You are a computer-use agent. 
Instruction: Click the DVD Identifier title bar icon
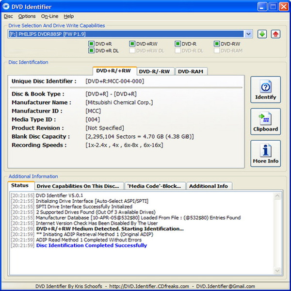click(x=6, y=6)
